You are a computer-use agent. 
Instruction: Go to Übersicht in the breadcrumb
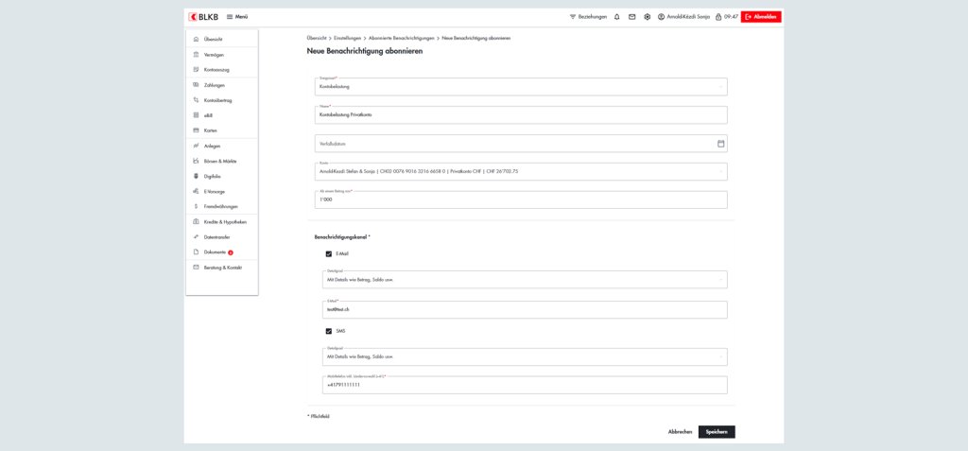coord(317,39)
